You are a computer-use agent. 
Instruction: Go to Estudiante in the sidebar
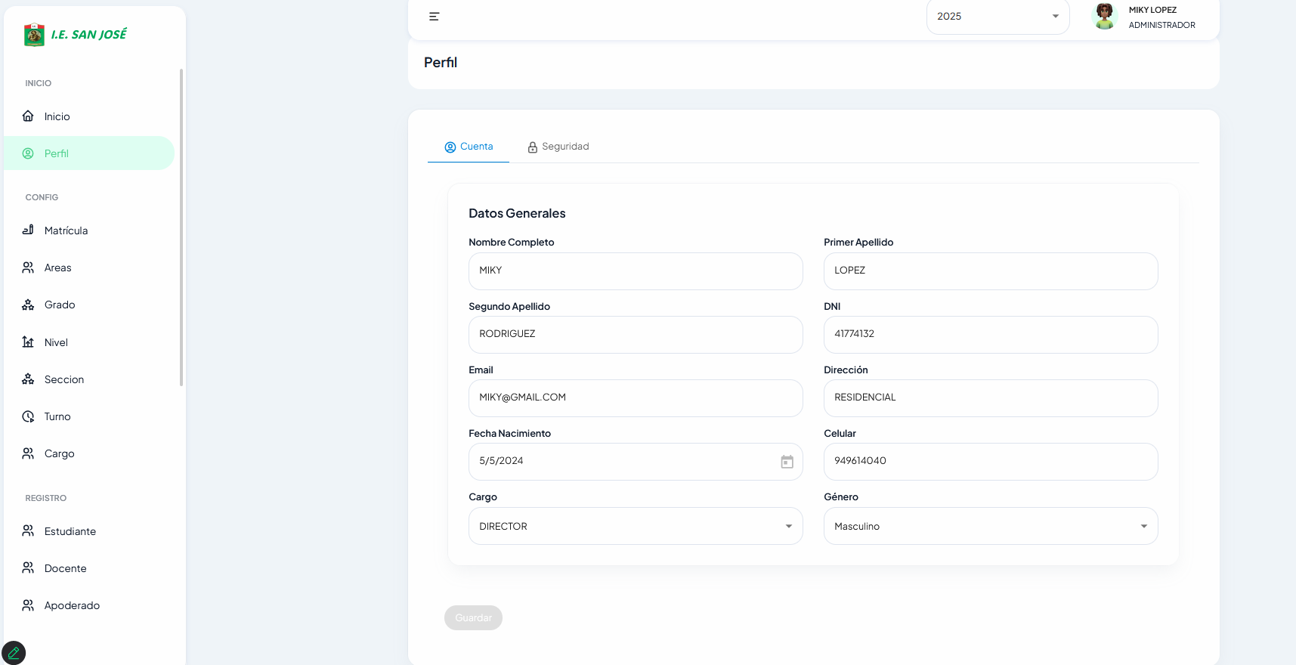(70, 531)
